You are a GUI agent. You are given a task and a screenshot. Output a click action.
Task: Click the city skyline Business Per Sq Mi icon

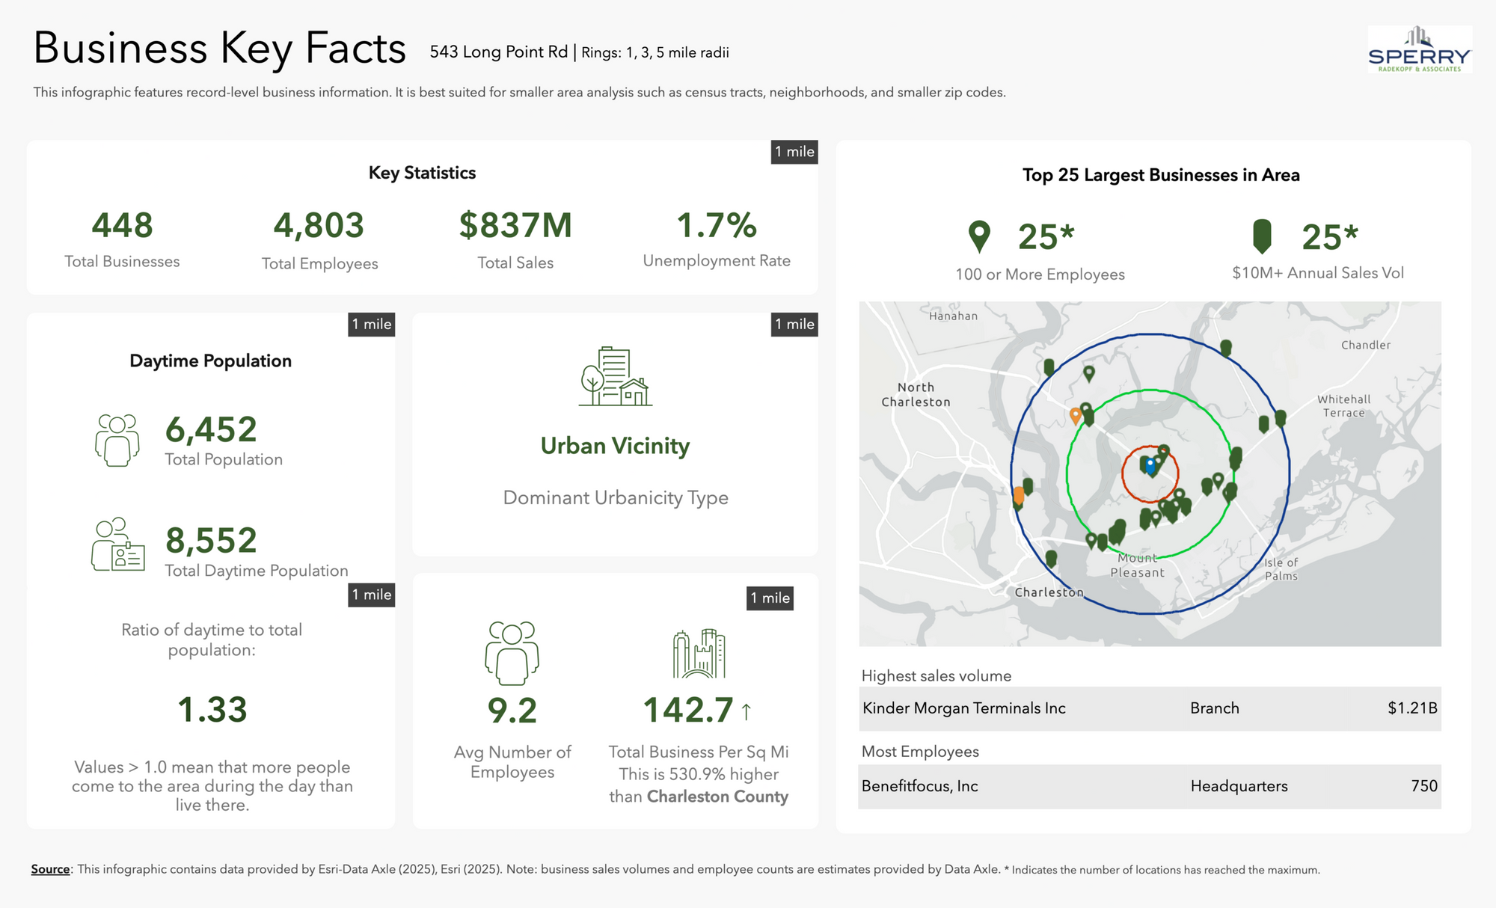point(699,654)
